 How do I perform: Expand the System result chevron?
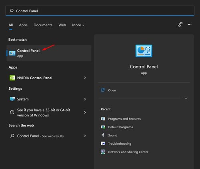pos(85,99)
